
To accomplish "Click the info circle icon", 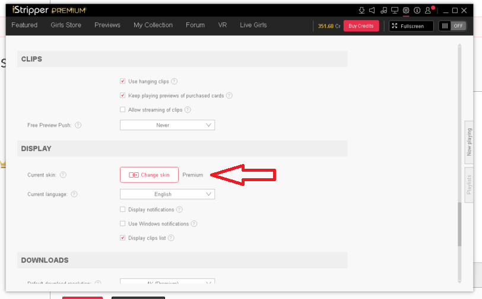I will tap(417, 10).
